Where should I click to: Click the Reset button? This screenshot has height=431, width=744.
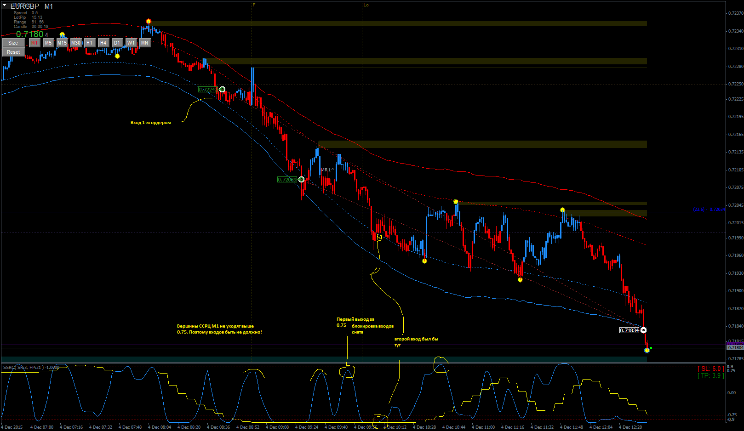(x=13, y=52)
